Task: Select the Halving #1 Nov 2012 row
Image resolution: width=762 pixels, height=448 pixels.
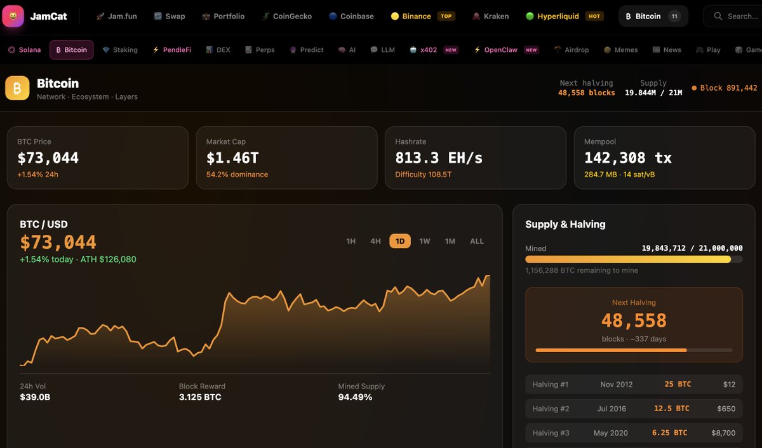Action: point(634,385)
